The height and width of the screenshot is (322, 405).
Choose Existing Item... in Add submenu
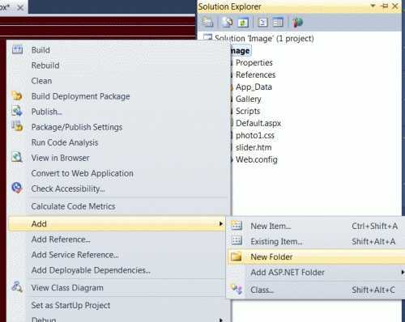[x=276, y=241]
